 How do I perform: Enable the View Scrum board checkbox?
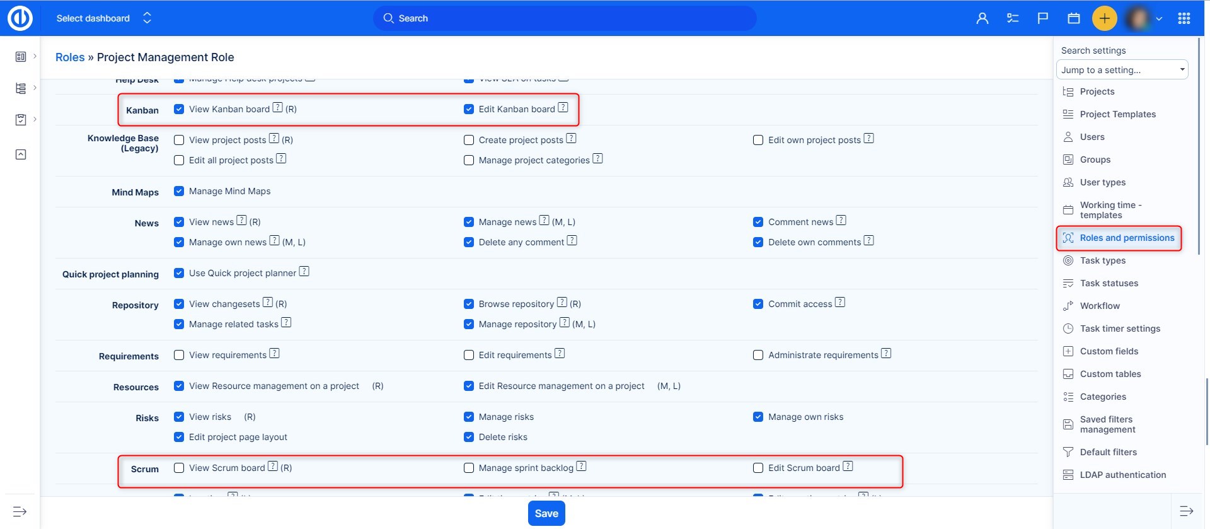click(179, 468)
